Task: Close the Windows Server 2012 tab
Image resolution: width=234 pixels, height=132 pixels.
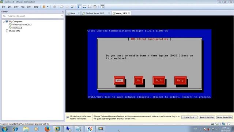Action: pos(109,13)
